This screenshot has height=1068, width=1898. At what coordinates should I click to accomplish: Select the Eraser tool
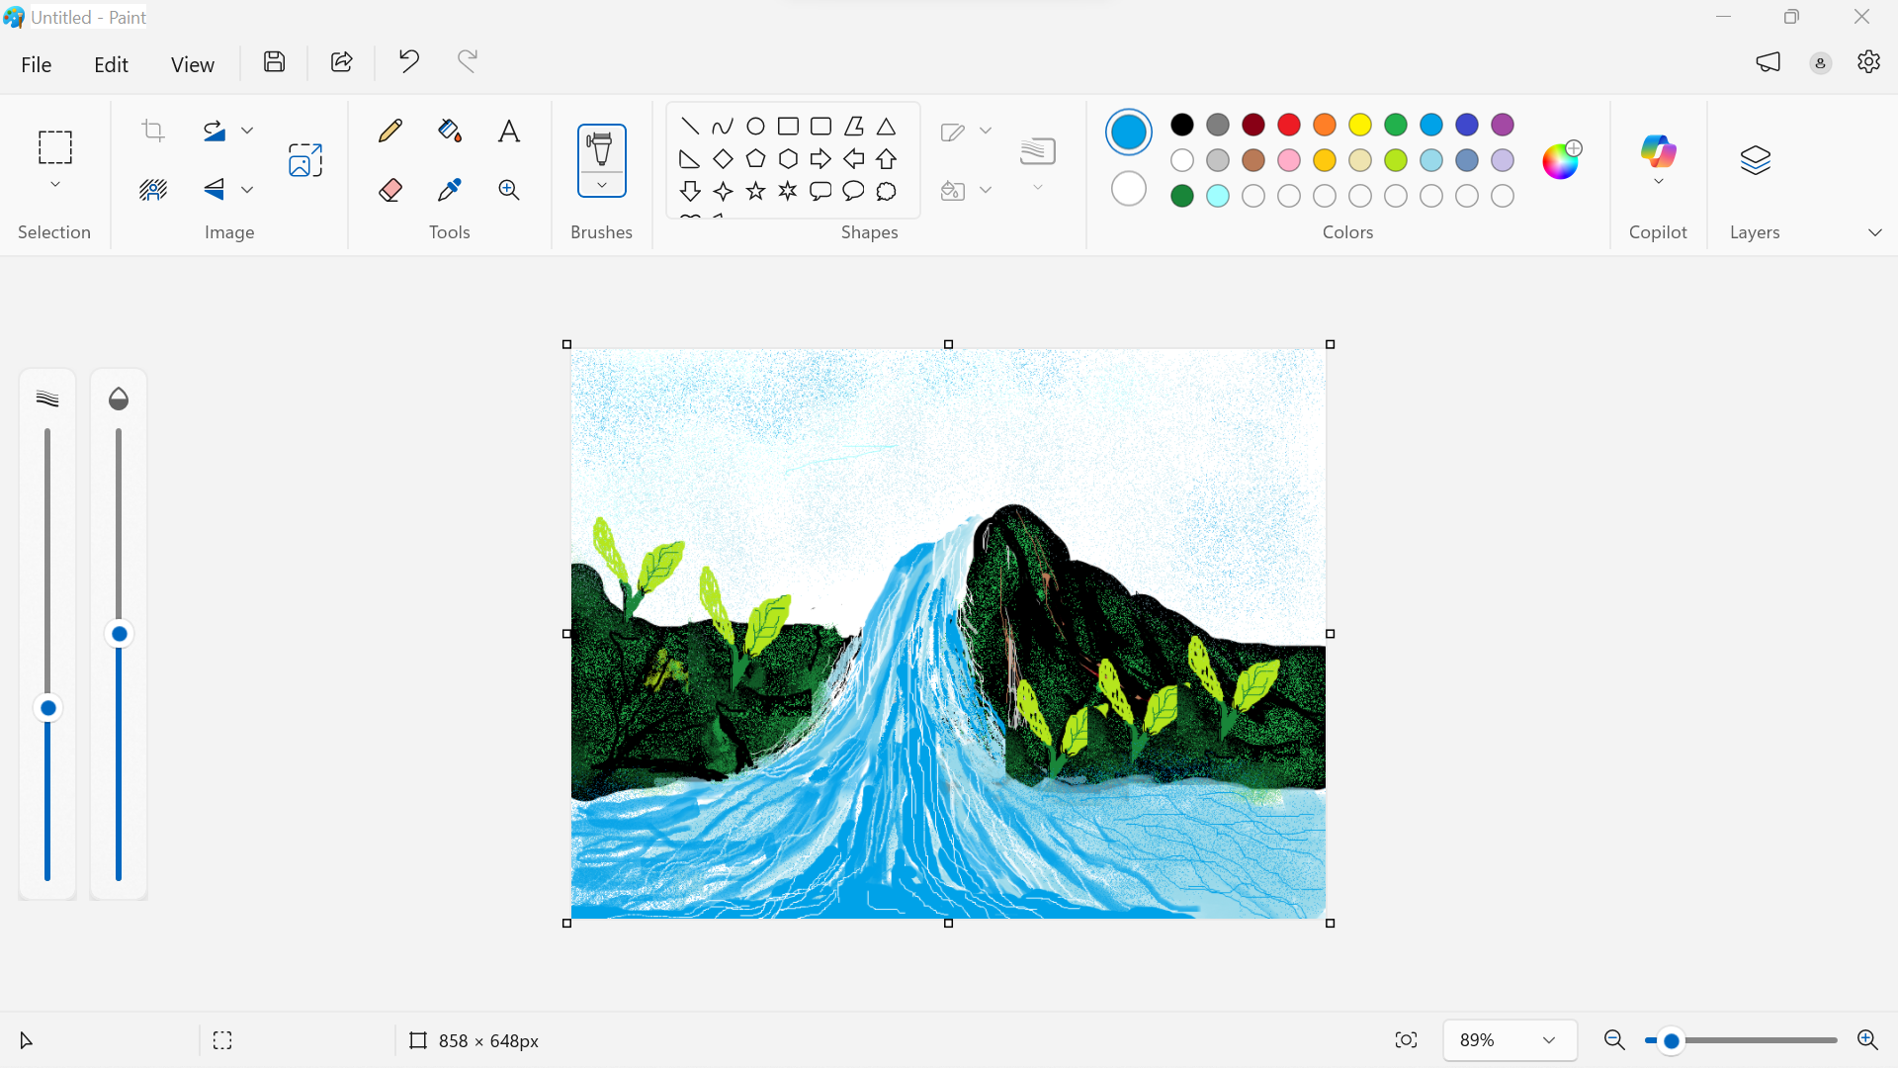(390, 190)
